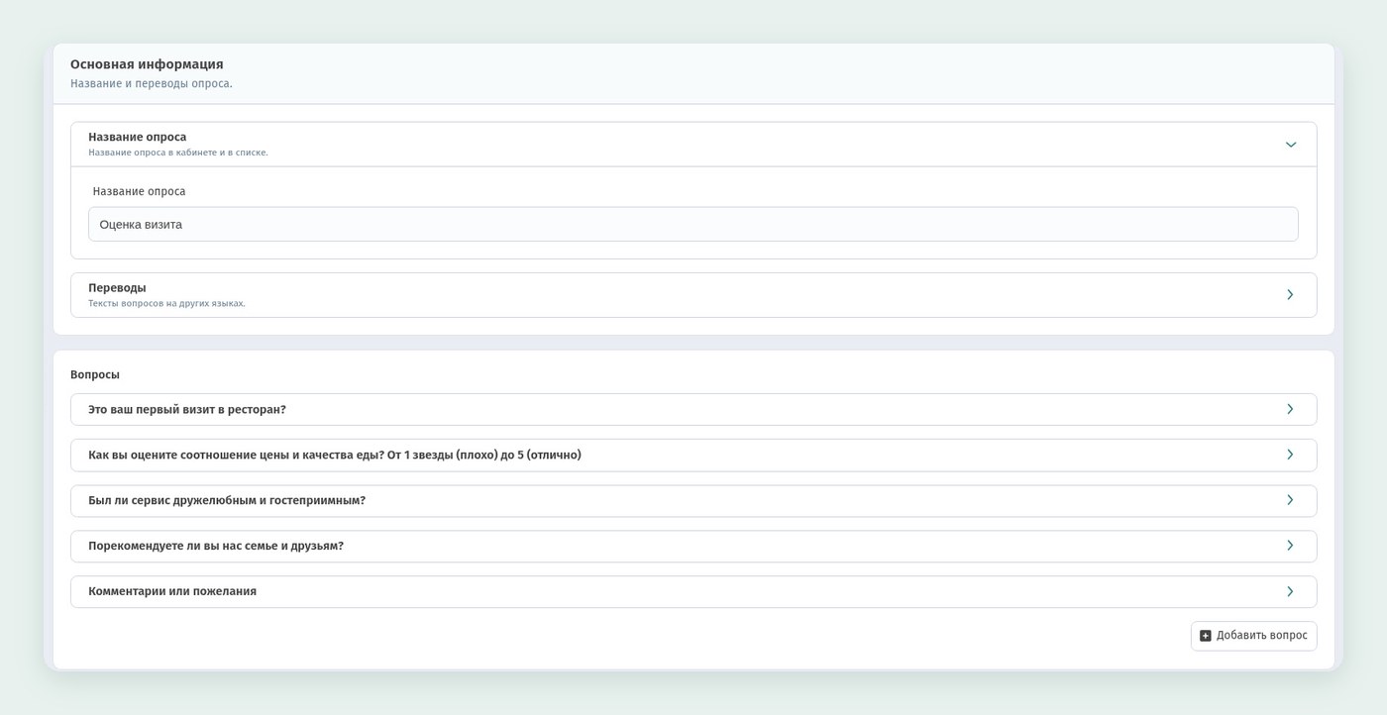
Task: Select question text 'Был ли сервис дружелюбным и гостеприимным?'
Action: point(227,500)
